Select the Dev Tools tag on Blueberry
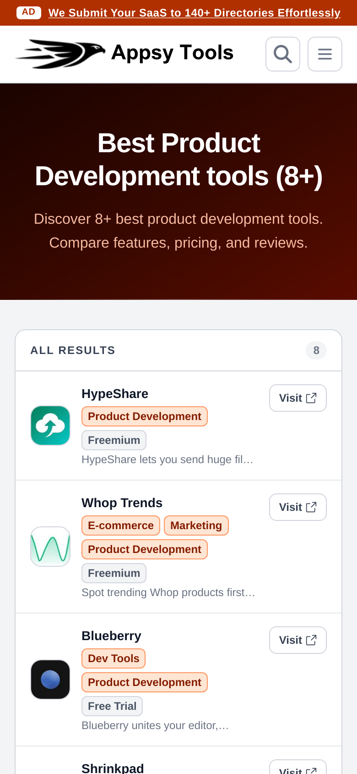This screenshot has height=774, width=357. 114,658
